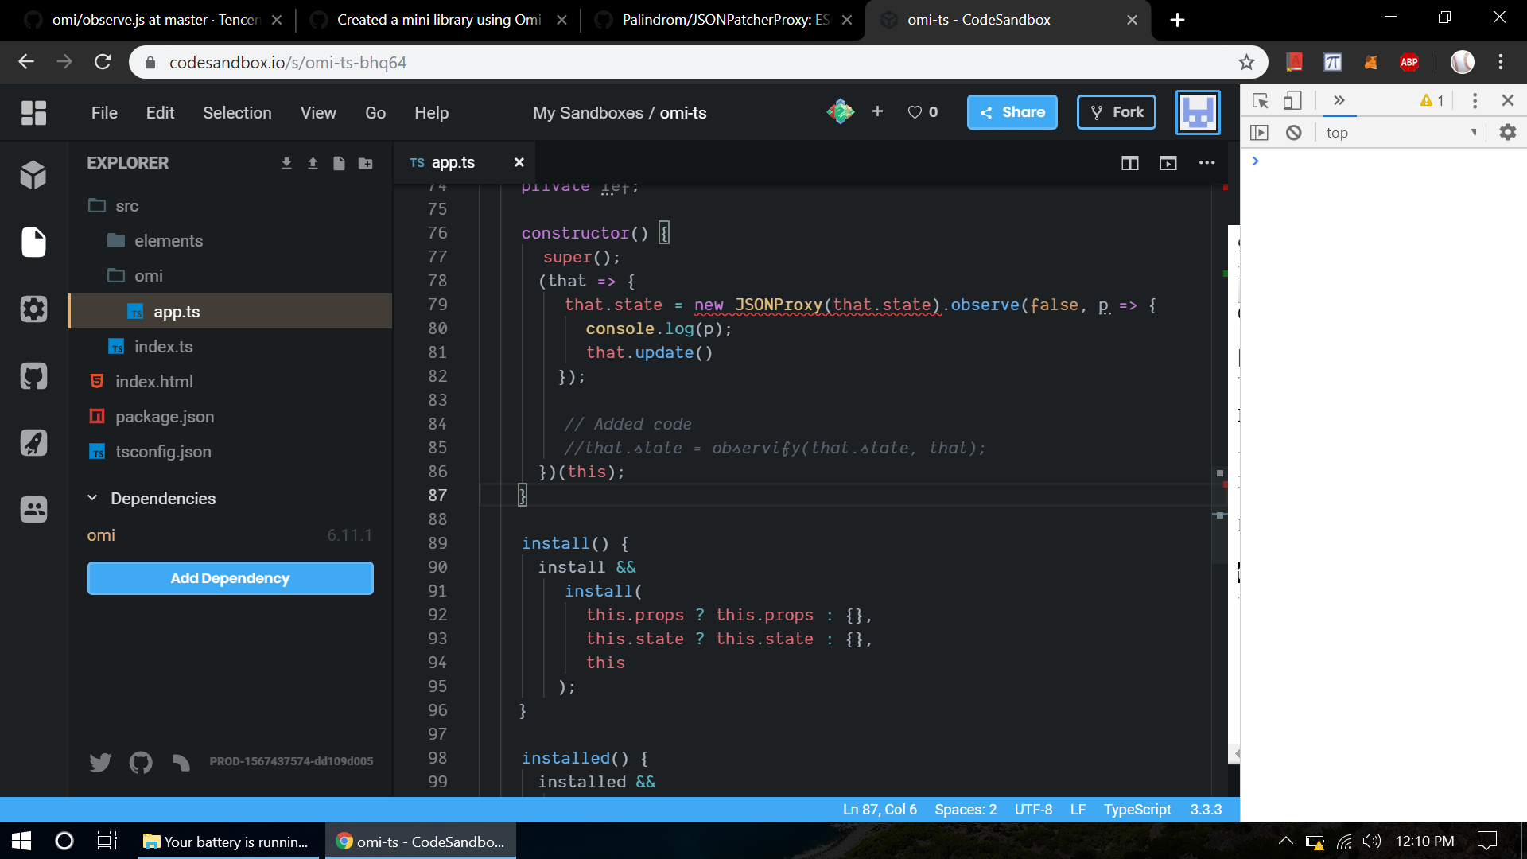The image size is (1527, 859).
Task: Split the editor with the split-view icon
Action: [x=1129, y=163]
